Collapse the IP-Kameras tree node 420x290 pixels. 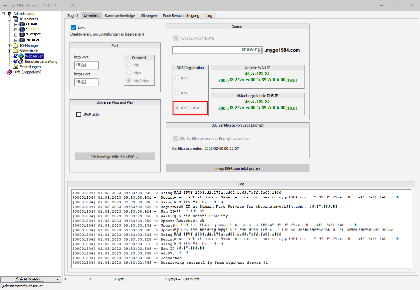tap(10, 19)
